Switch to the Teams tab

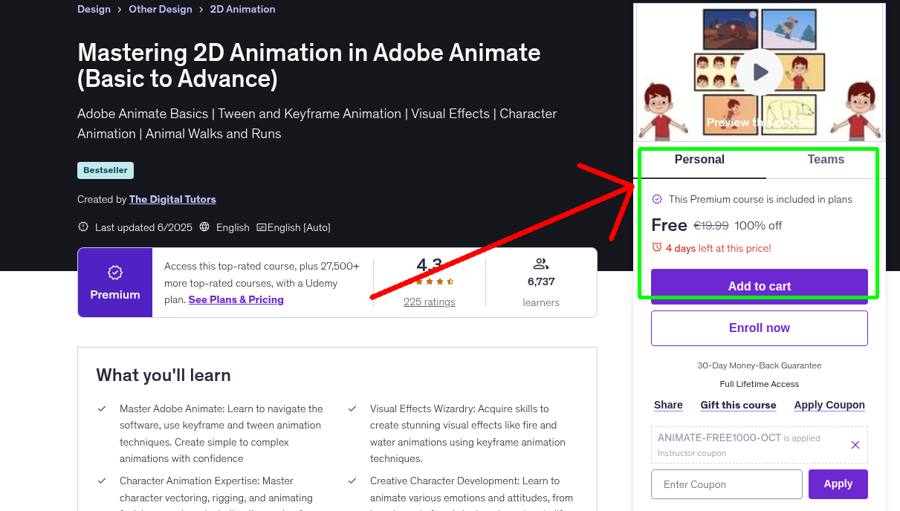click(826, 160)
